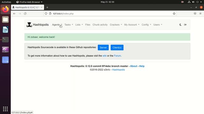Viewport: 204px width, 114px height.
Task: Open the Forum link
Action: [x=117, y=56]
